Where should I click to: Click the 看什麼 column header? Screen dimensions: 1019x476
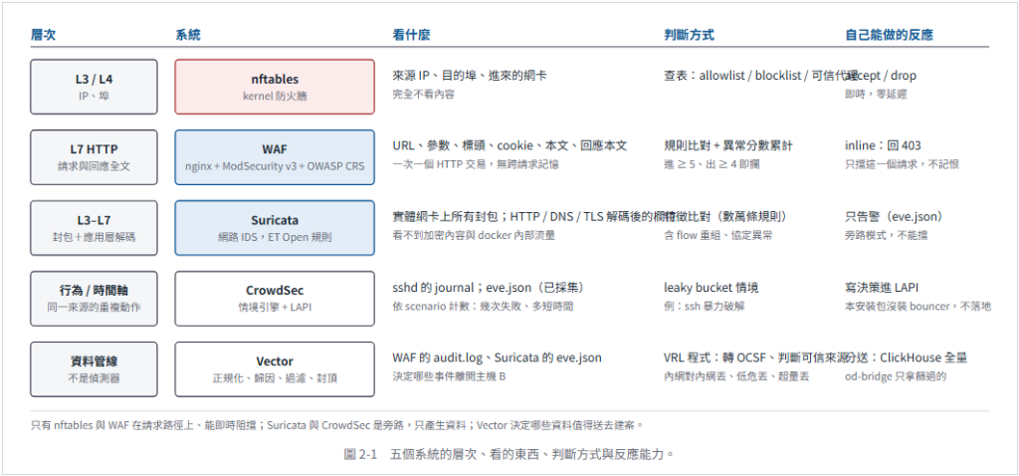[x=411, y=35]
